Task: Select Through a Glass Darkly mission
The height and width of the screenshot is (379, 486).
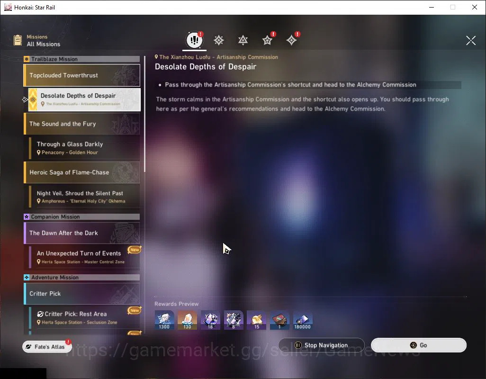Action: [x=84, y=148]
